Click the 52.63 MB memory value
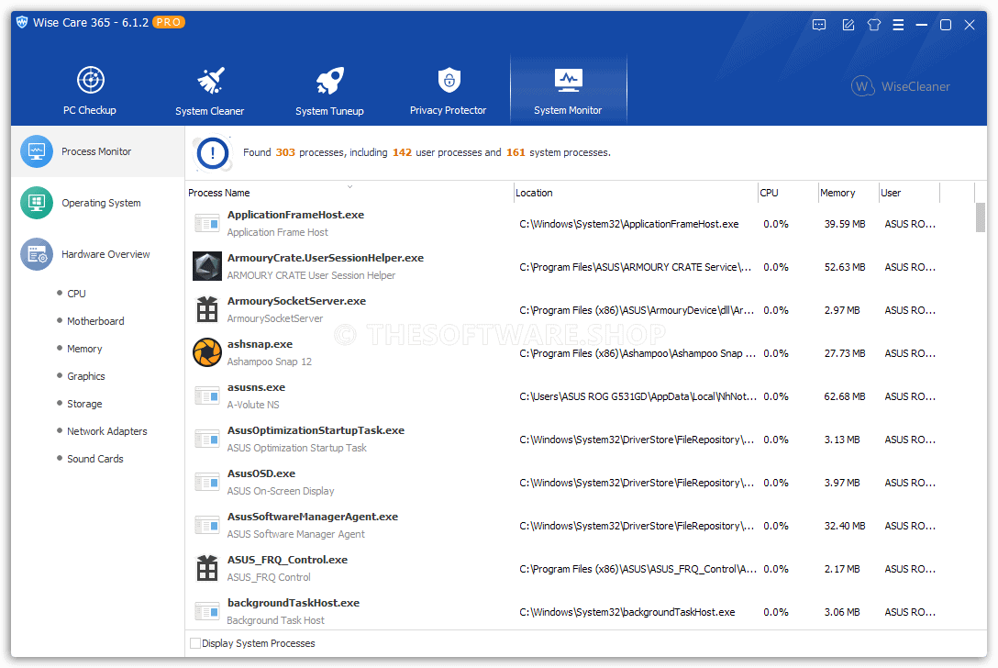The height and width of the screenshot is (668, 998). click(x=845, y=267)
